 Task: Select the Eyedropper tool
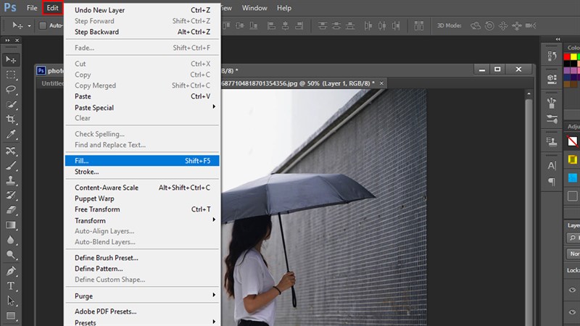click(11, 134)
